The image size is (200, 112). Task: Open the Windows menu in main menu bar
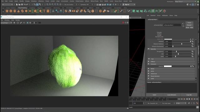click(34, 1)
